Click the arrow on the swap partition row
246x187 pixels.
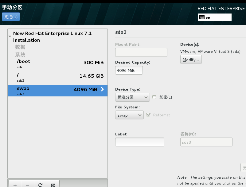(102, 89)
